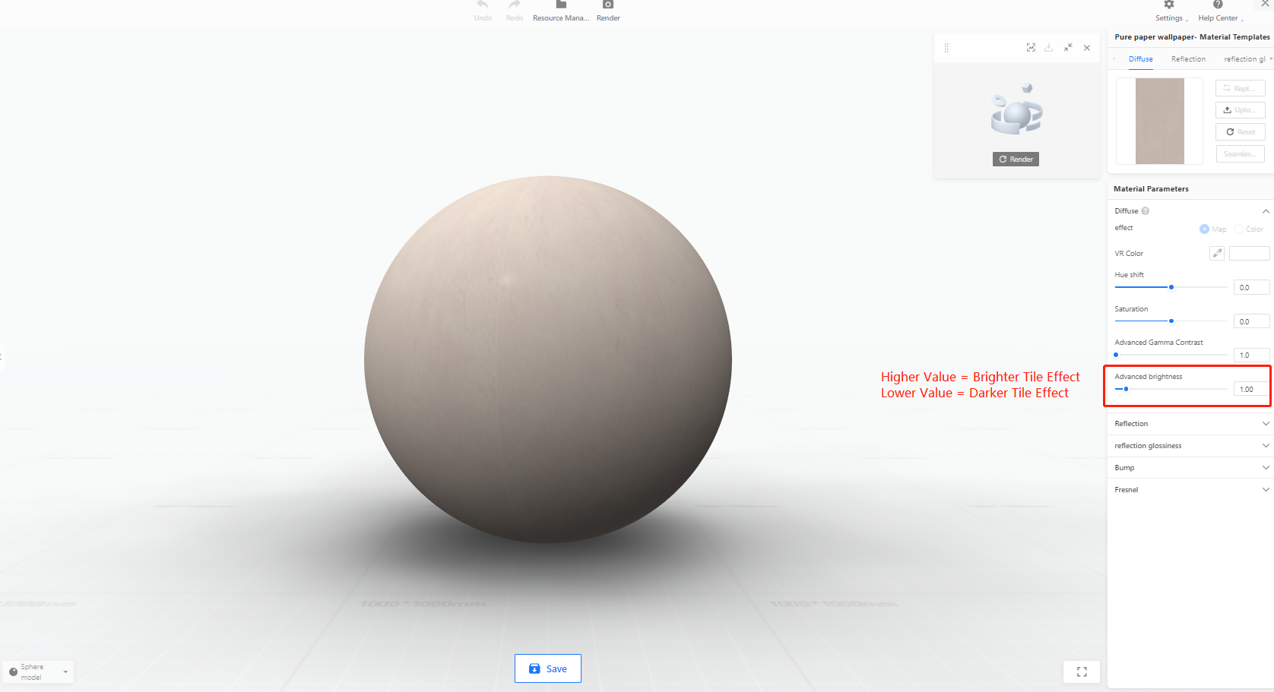Click the VR Color eyedropper tool
Image resolution: width=1274 pixels, height=692 pixels.
pos(1217,254)
